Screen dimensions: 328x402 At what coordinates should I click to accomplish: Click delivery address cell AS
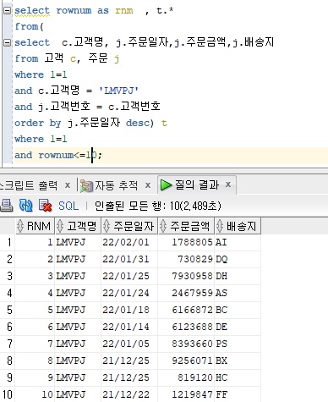coord(238,293)
